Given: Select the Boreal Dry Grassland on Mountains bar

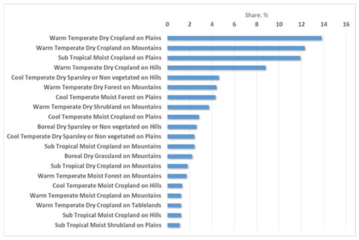Looking at the screenshot, I should (x=179, y=157).
